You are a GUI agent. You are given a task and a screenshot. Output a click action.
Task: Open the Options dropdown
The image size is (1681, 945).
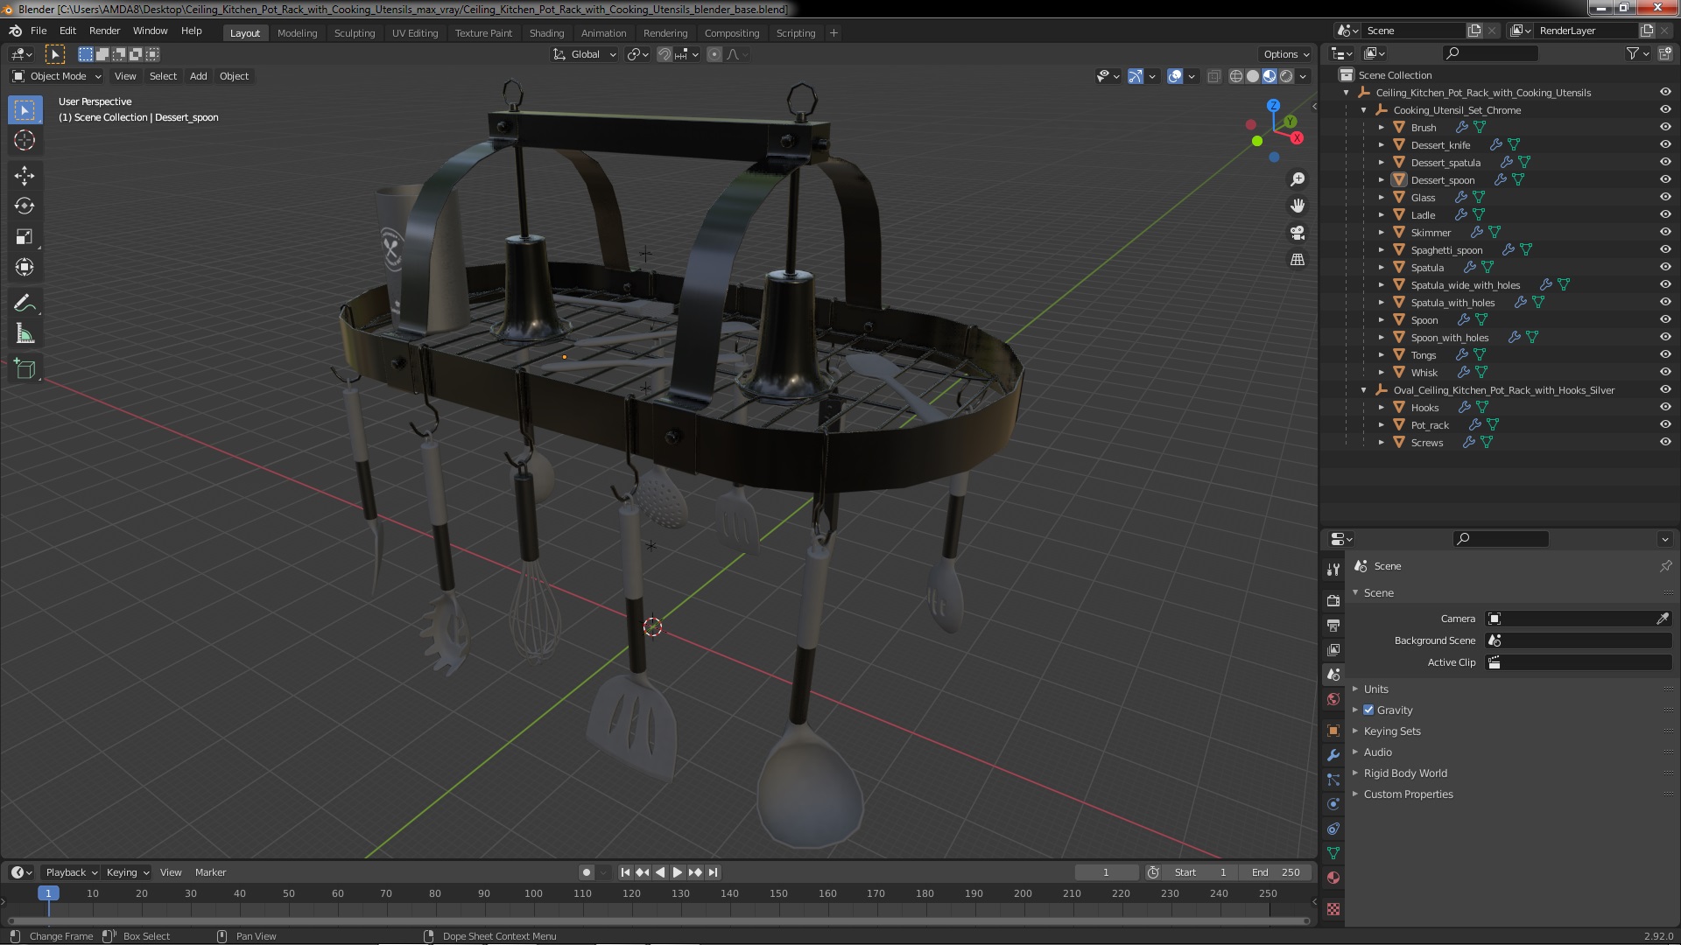tap(1286, 54)
